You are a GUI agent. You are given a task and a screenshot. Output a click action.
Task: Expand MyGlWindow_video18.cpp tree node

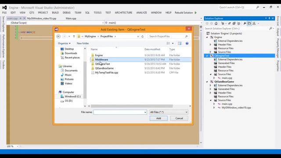click(214, 108)
